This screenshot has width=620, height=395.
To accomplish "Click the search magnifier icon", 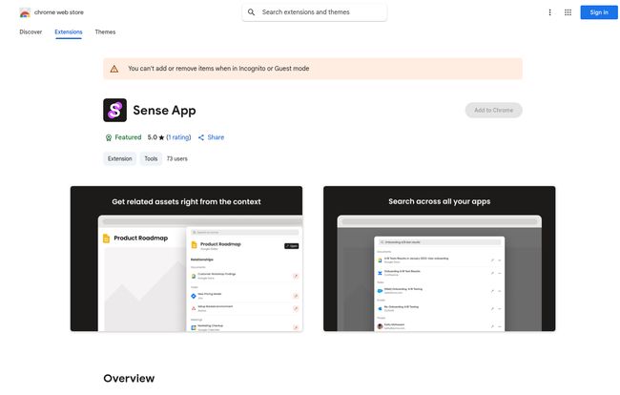I will click(x=251, y=12).
